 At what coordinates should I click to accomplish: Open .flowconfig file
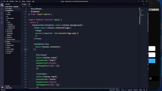click(12, 32)
